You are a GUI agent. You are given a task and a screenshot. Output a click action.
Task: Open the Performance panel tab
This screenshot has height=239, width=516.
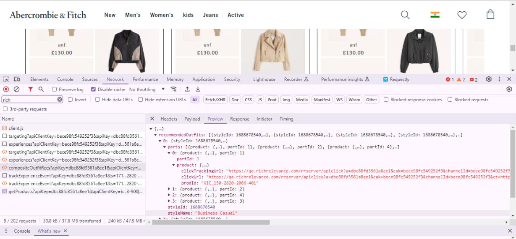click(145, 80)
